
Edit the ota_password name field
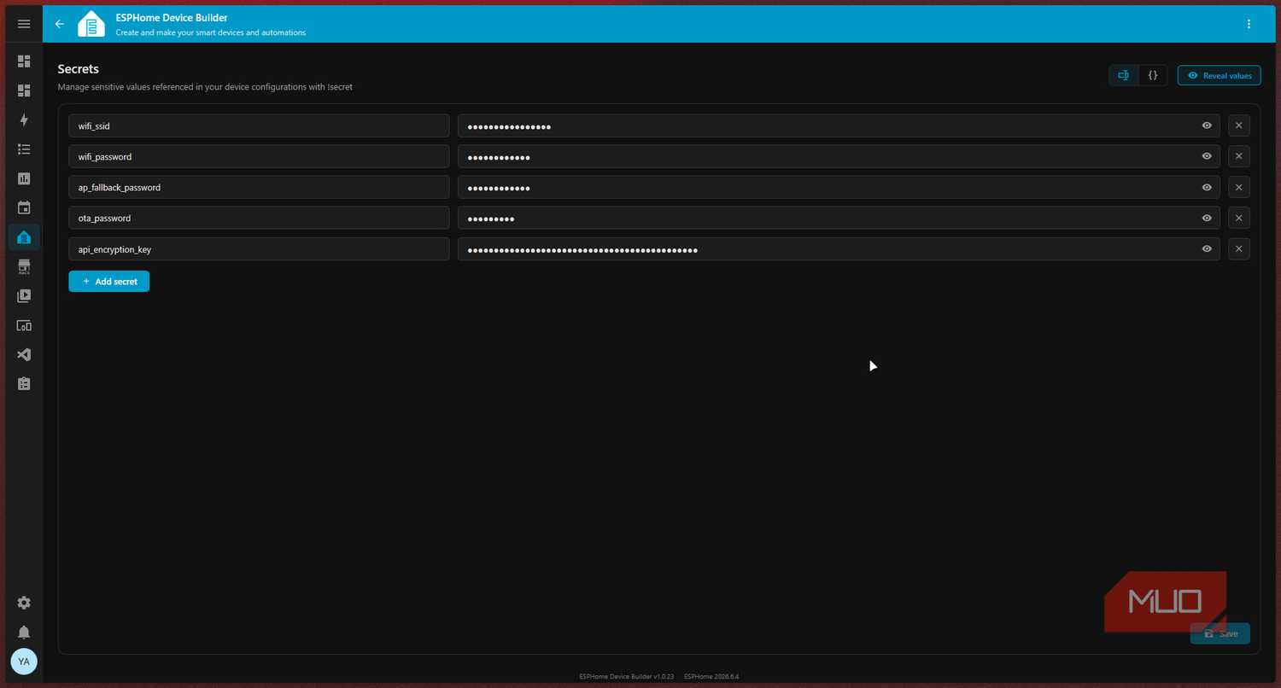coord(259,218)
